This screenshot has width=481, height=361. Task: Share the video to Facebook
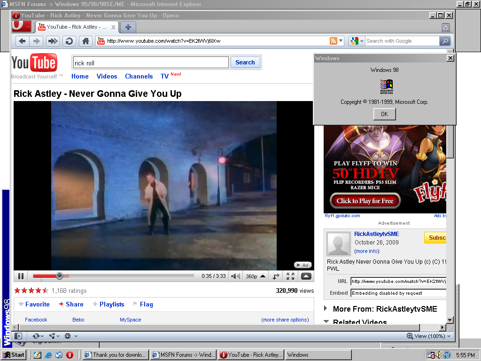pos(36,320)
